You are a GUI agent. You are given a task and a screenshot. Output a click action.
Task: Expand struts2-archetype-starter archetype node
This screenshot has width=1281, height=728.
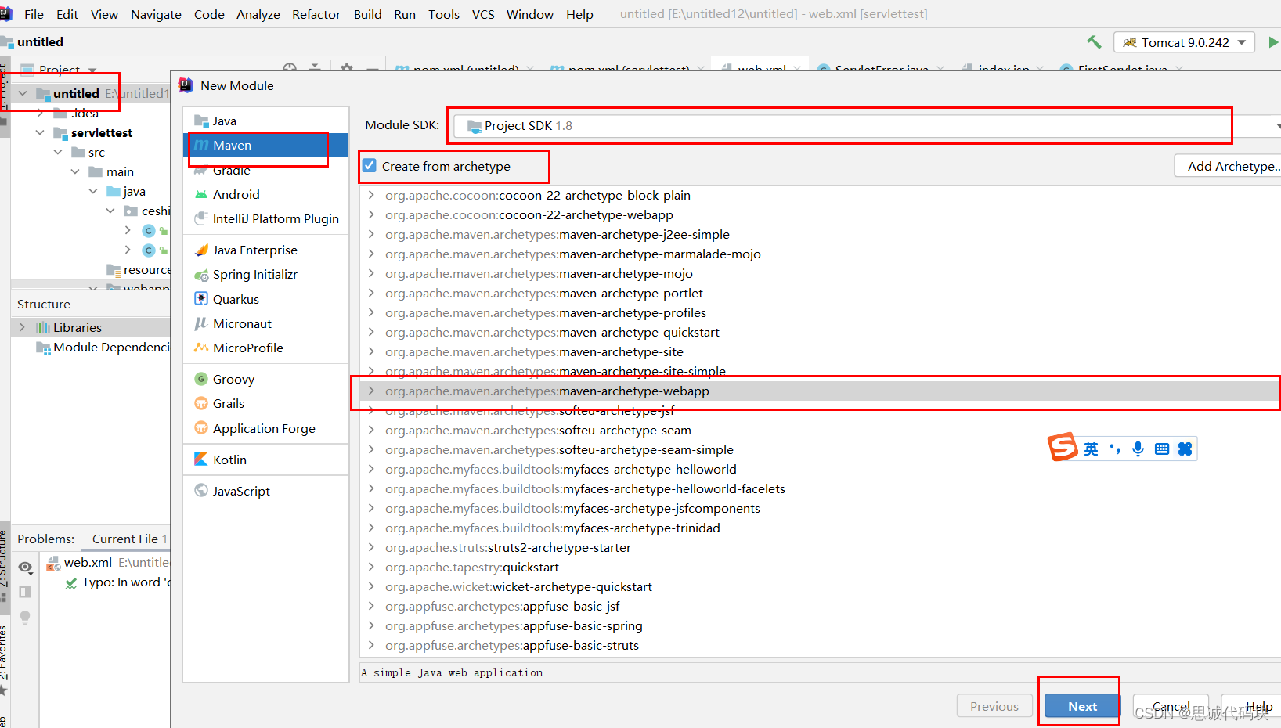click(x=371, y=547)
